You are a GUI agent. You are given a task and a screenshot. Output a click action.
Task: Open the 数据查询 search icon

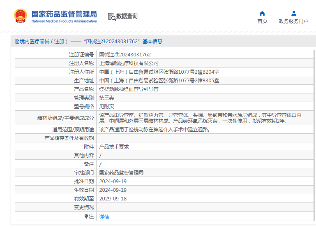112,16
